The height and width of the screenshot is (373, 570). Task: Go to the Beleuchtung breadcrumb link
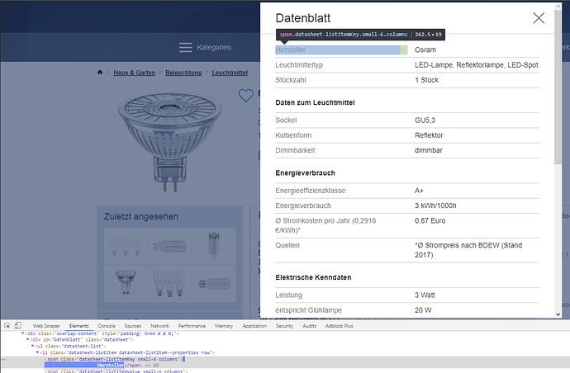(182, 73)
